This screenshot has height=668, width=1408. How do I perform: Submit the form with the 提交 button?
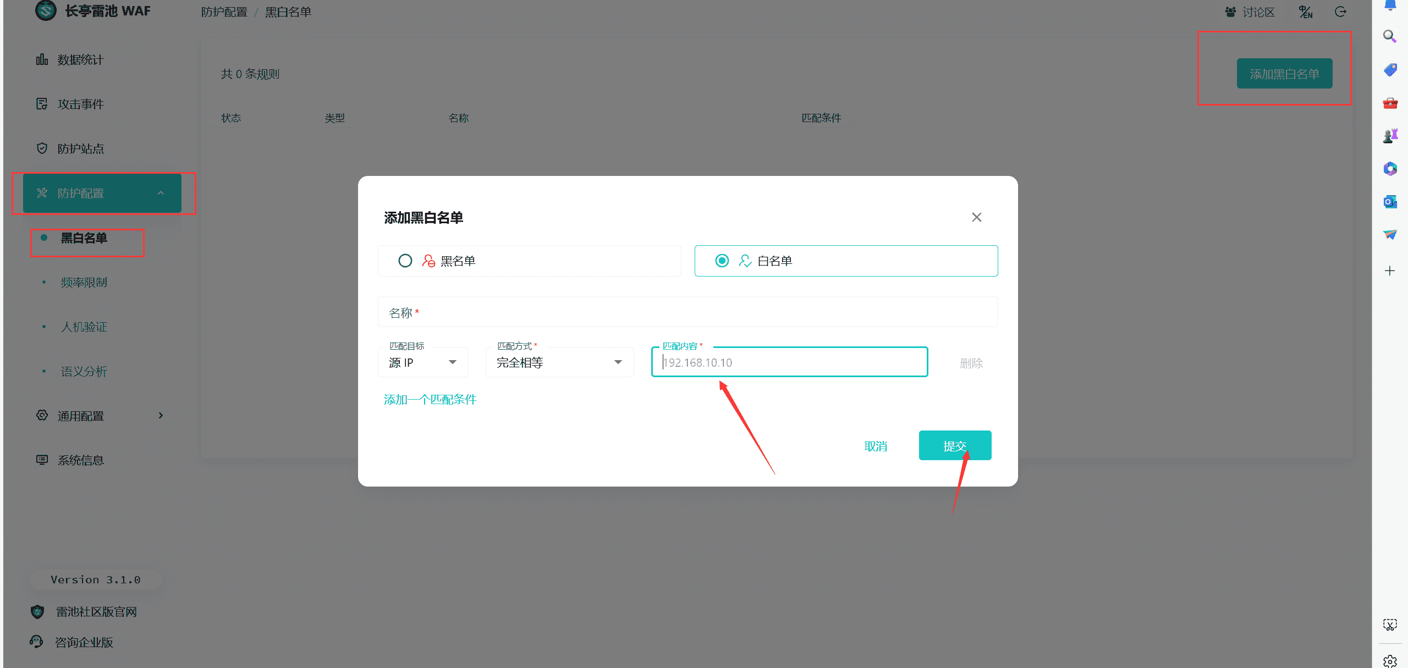point(955,445)
